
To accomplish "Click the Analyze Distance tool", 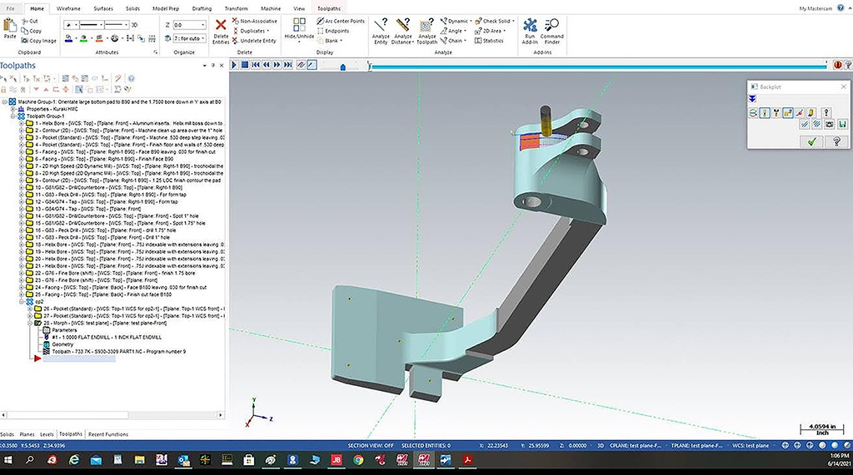I will [x=402, y=31].
